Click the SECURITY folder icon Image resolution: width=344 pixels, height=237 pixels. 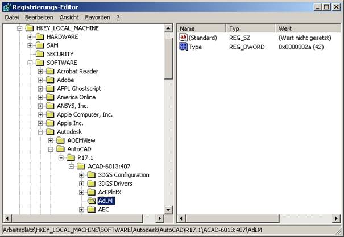click(x=40, y=54)
